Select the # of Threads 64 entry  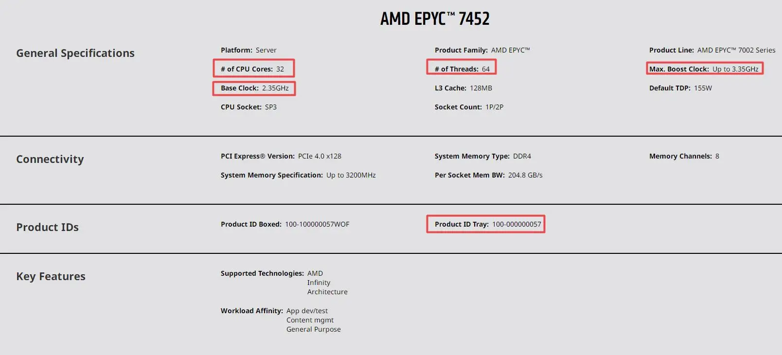coord(462,69)
